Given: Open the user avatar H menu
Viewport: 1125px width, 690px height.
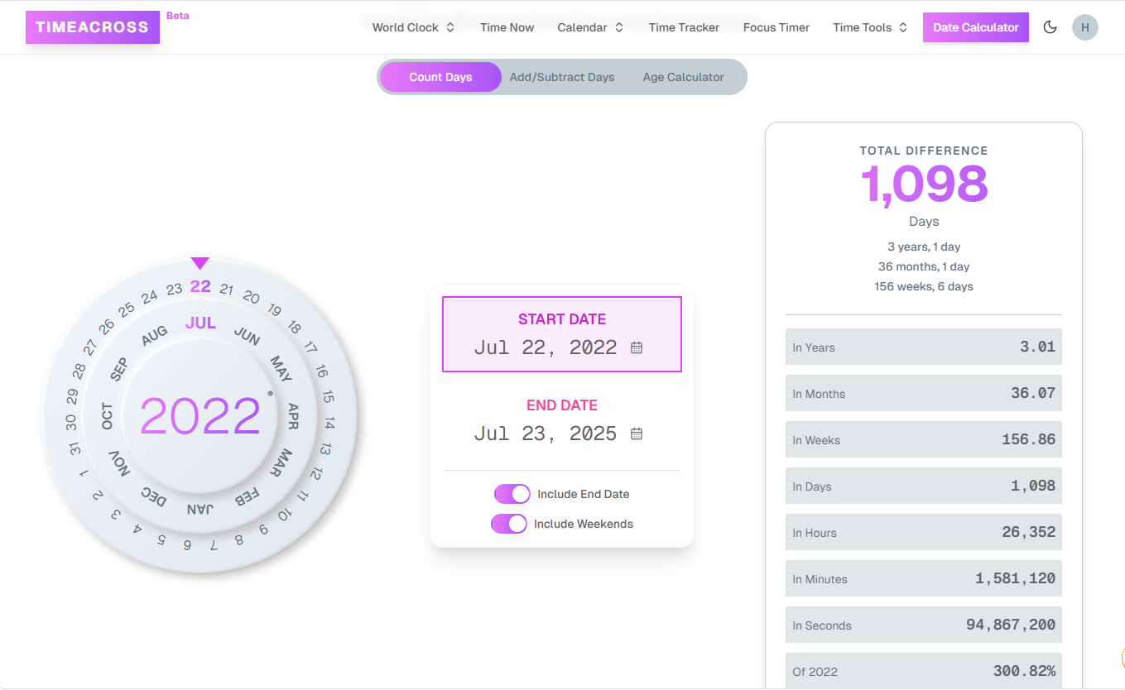Looking at the screenshot, I should pos(1085,27).
